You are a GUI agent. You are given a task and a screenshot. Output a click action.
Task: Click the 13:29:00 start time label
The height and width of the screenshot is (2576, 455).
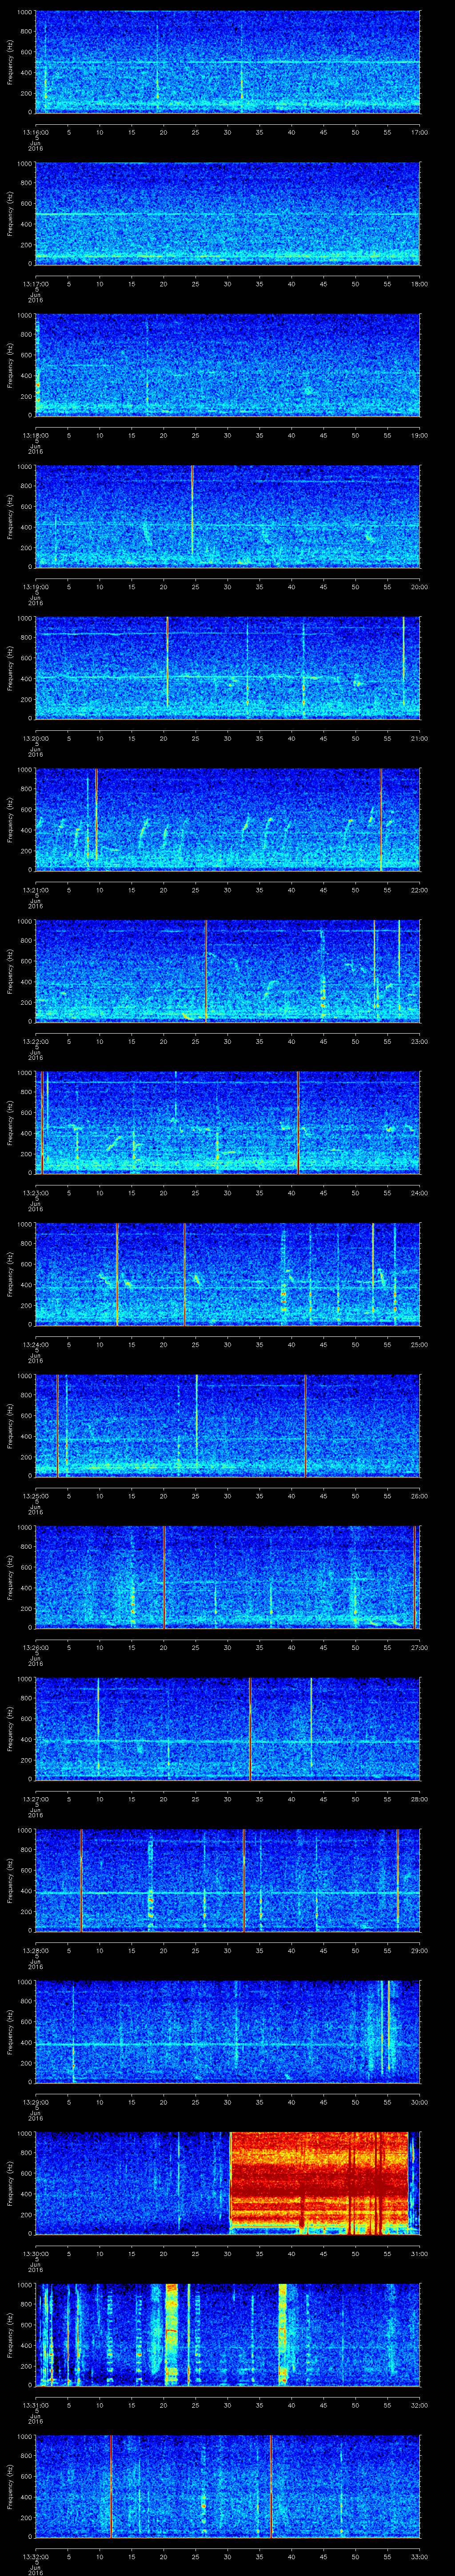tap(35, 2102)
